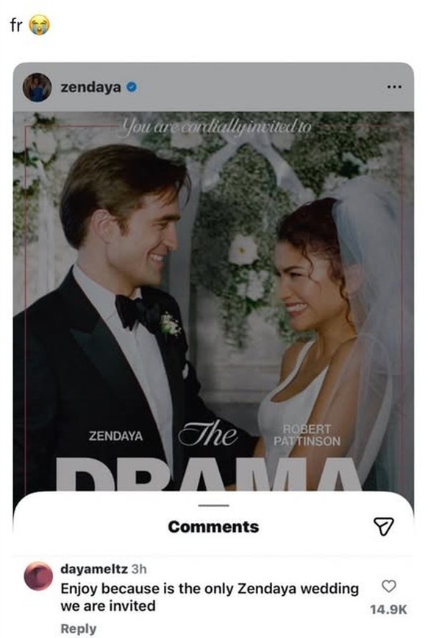Viewport: 428px width, 638px height.
Task: Click zendaya's verified badge
Action: pos(131,86)
